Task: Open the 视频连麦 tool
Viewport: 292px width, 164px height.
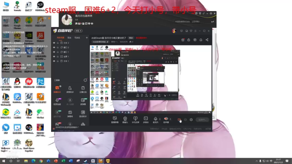Action: pos(57,102)
